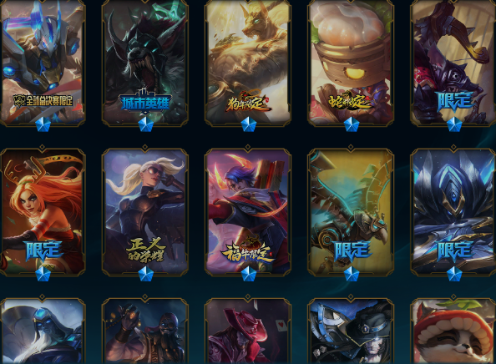Open the 全球总决赛限定 robot skin card
This screenshot has height=364, width=496.
(43, 63)
